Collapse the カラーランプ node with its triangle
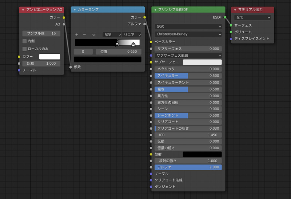This screenshot has height=199, width=291. coord(75,9)
